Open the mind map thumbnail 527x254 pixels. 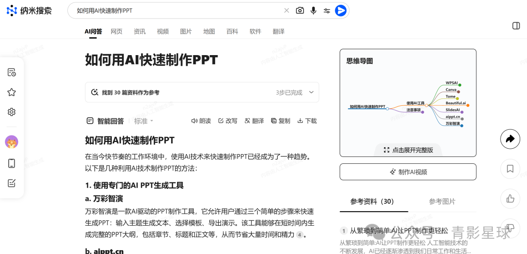pyautogui.click(x=408, y=103)
